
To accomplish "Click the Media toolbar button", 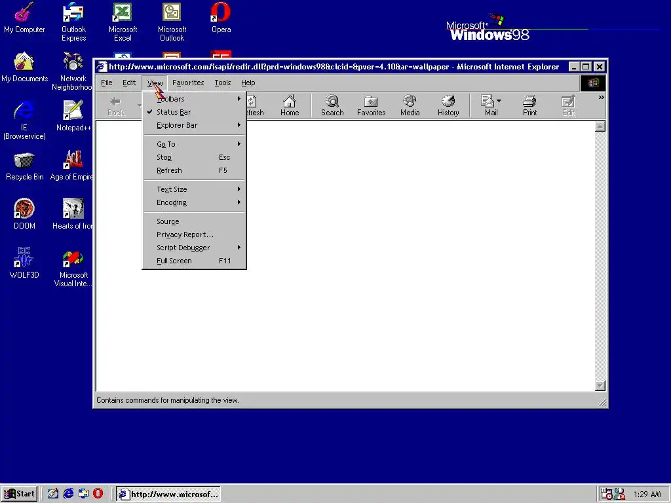I will (x=410, y=105).
